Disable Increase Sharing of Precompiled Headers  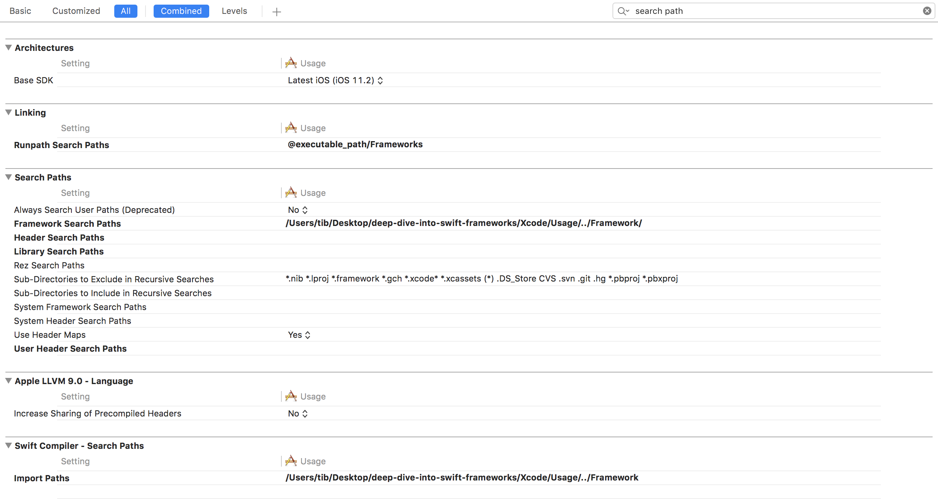click(298, 413)
